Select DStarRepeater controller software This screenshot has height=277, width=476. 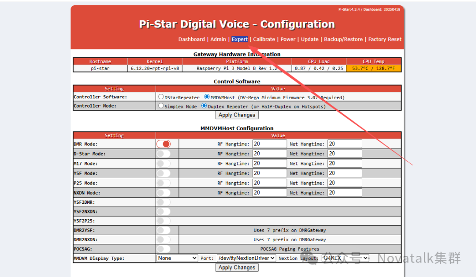[x=161, y=97]
